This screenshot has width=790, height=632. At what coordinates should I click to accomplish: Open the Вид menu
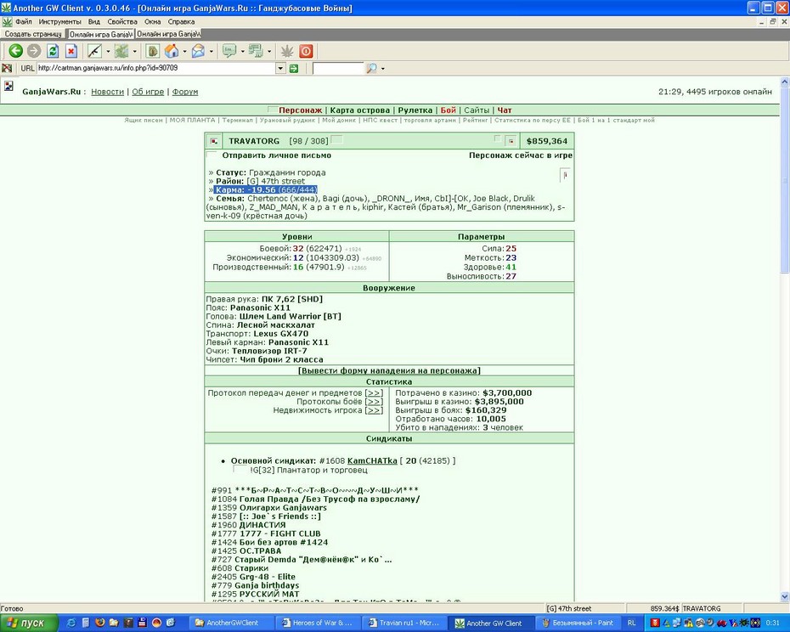(93, 22)
